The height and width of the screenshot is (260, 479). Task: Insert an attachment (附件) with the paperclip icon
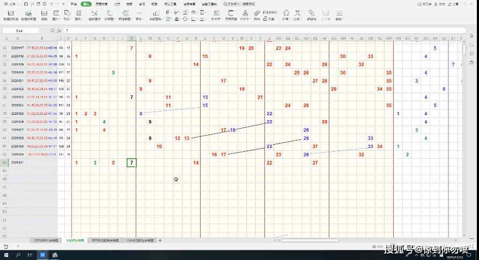pyautogui.click(x=257, y=14)
